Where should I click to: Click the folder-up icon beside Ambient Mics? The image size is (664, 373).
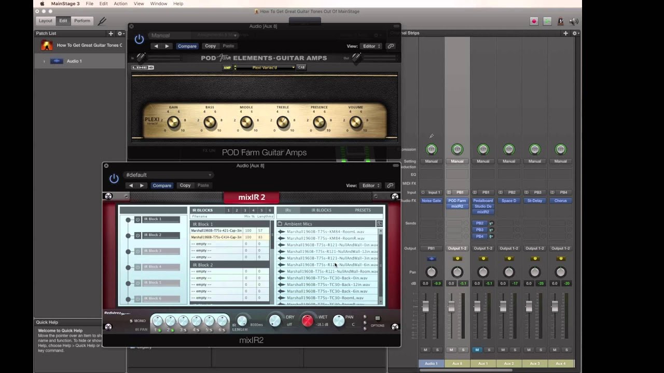point(379,224)
